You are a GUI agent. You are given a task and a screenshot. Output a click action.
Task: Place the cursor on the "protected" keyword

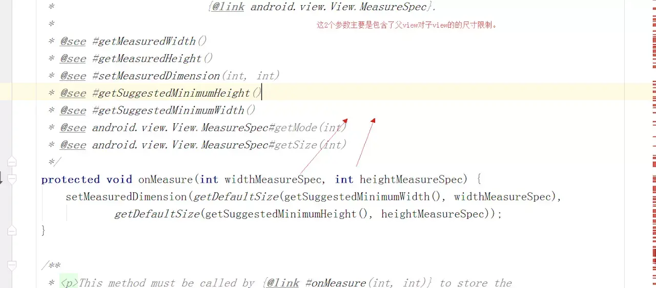point(71,180)
